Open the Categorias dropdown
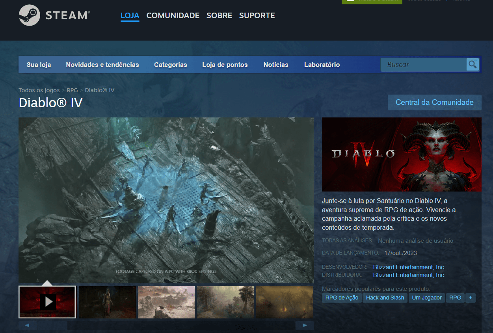Image resolution: width=493 pixels, height=333 pixels. pos(170,65)
